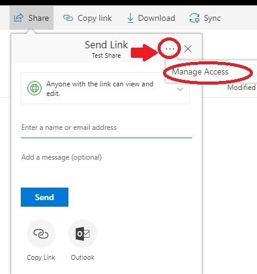Click the green globe link settings icon
This screenshot has width=257, height=274.
point(35,88)
